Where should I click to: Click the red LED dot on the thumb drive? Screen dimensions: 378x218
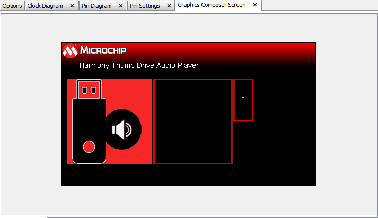[x=89, y=146]
